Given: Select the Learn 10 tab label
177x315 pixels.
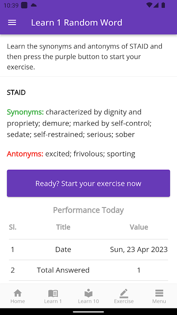Looking at the screenshot, I should click(88, 301).
